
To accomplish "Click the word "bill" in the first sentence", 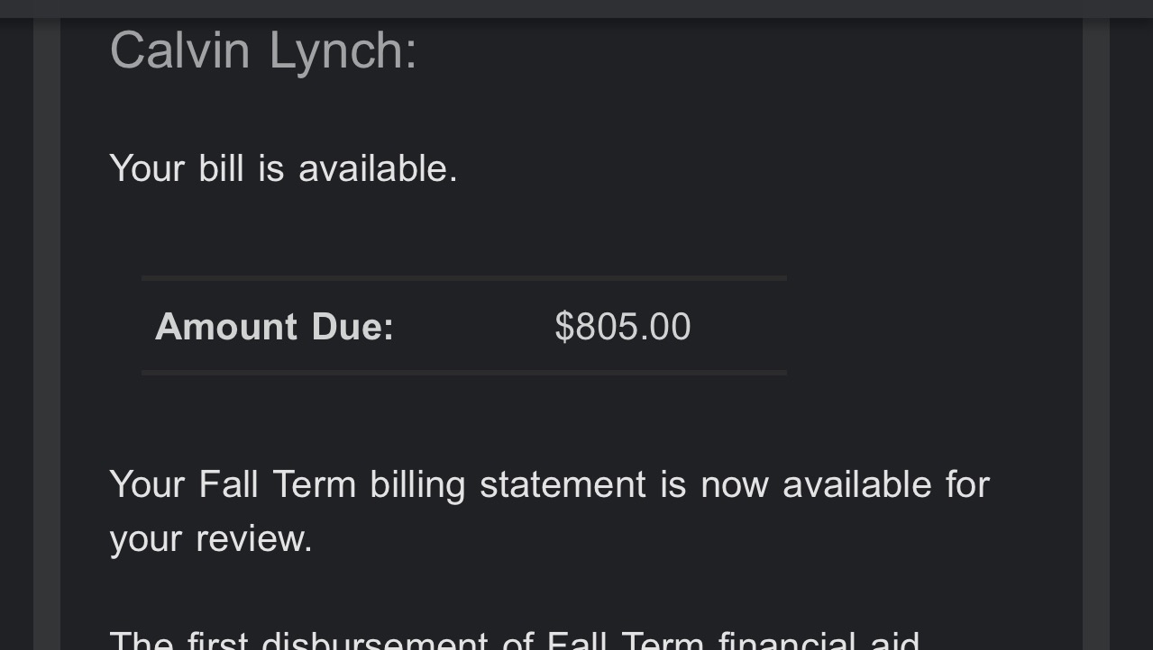I will pyautogui.click(x=221, y=168).
